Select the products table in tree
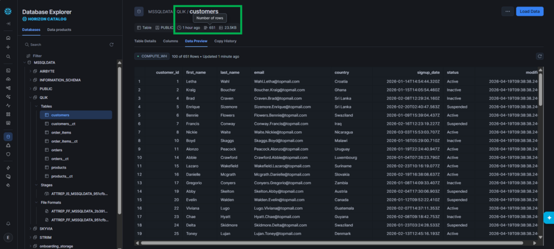554x249 pixels. click(58, 167)
